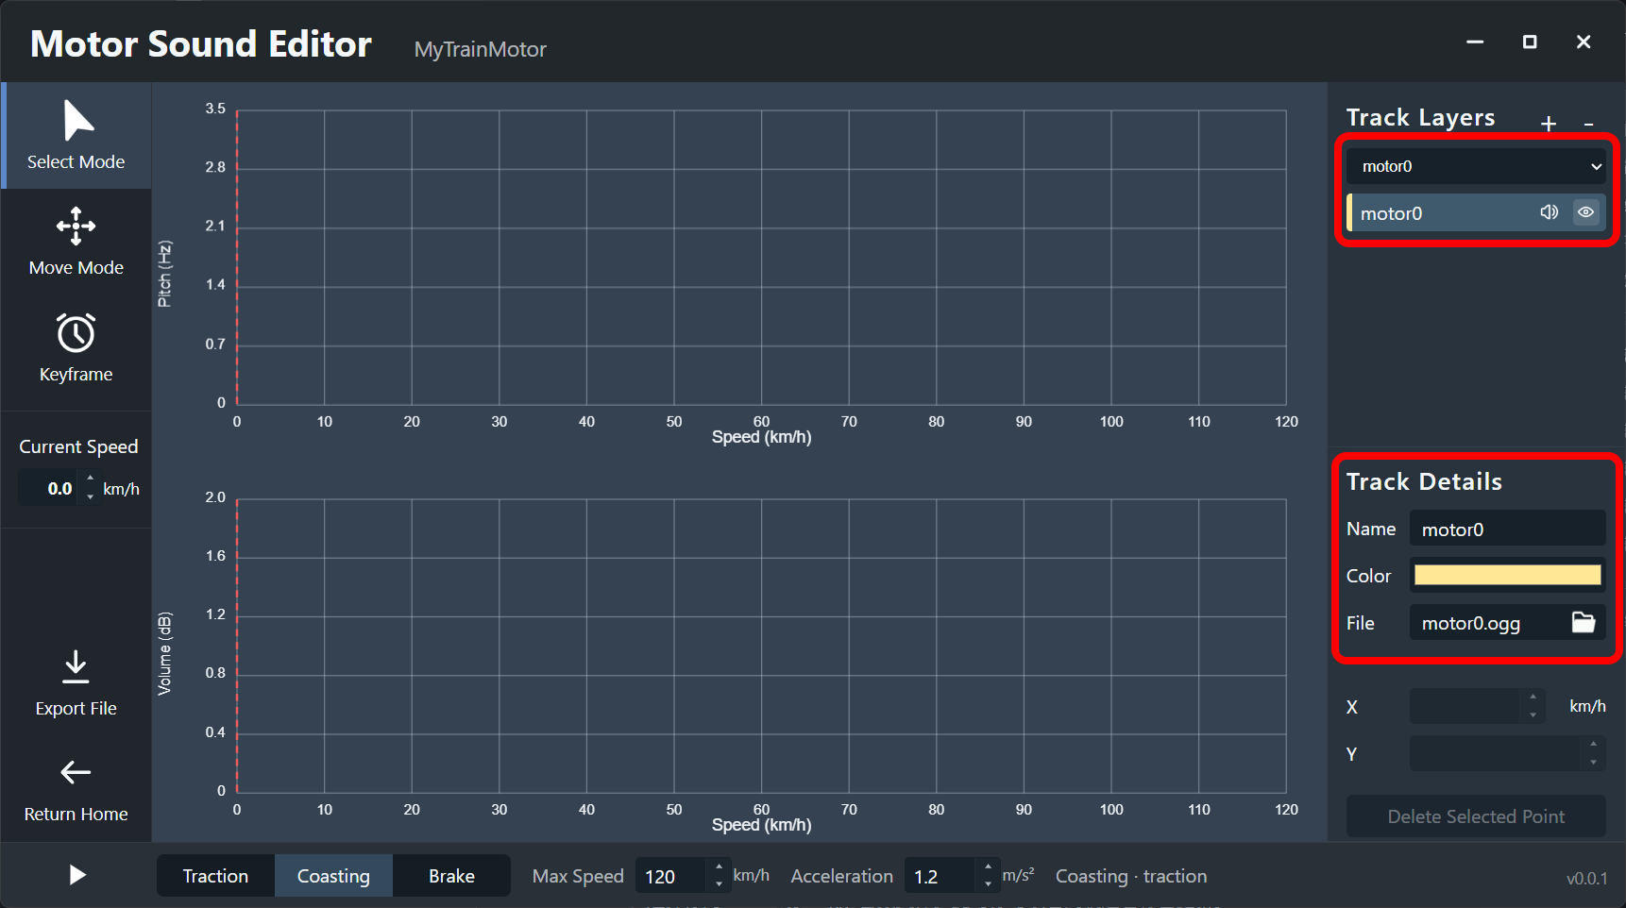This screenshot has height=908, width=1626.
Task: Click Delete Selected Point button
Action: (1476, 816)
